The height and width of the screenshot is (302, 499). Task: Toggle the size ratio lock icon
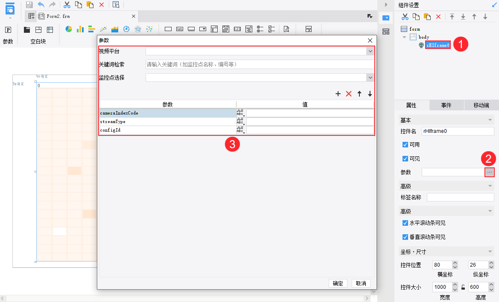click(x=463, y=287)
